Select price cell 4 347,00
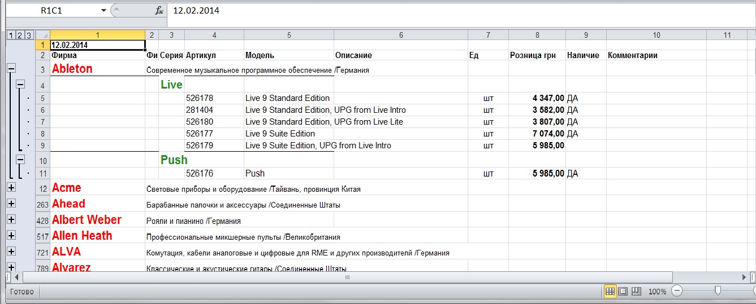The height and width of the screenshot is (304, 756). (537, 98)
